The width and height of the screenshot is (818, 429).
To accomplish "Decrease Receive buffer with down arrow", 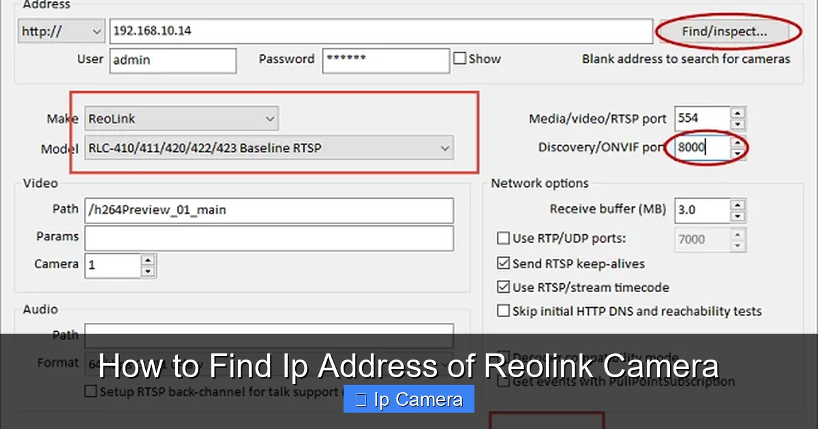I will [x=738, y=217].
